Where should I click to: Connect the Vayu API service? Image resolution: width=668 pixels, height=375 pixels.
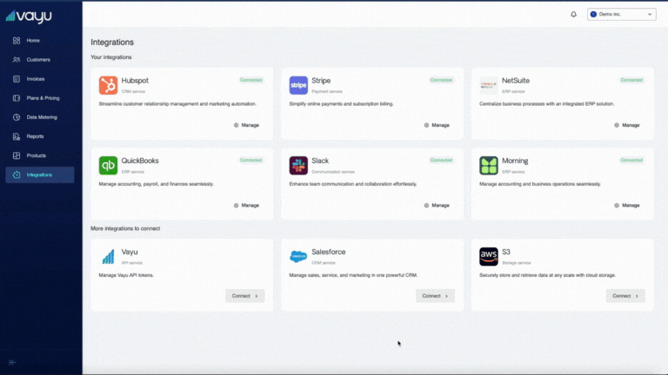pyautogui.click(x=245, y=296)
